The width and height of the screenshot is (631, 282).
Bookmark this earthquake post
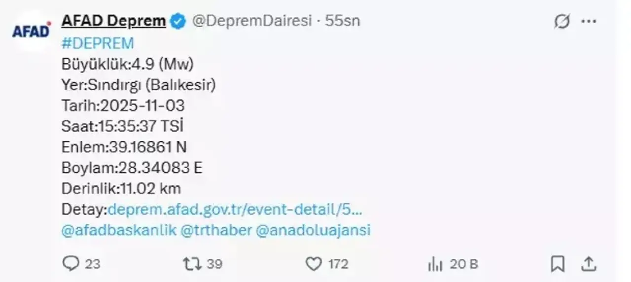[x=558, y=264]
